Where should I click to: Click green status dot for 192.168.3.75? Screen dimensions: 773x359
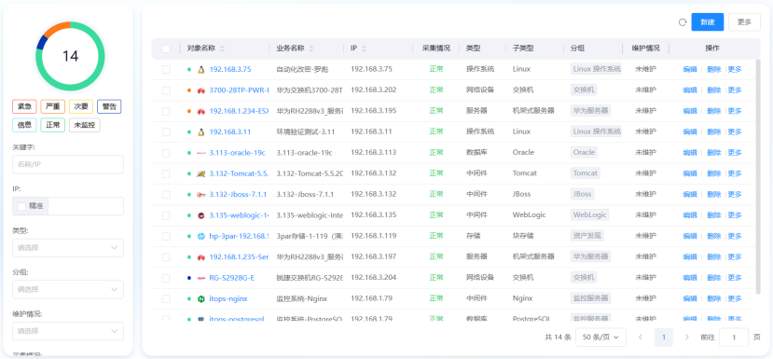tap(189, 70)
